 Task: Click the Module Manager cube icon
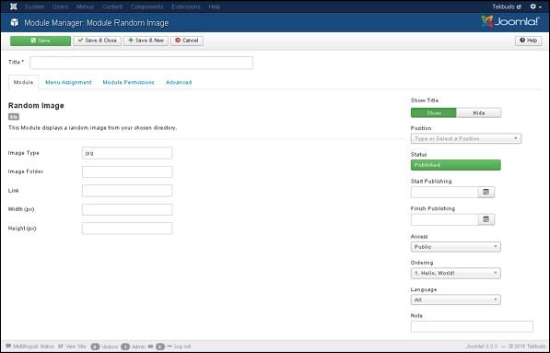point(15,22)
